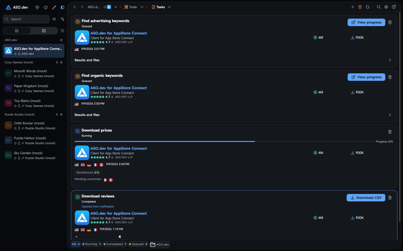Viewport: 403px width, 251px height.
Task: Switch to the apps grid tab
Action: tap(17, 31)
